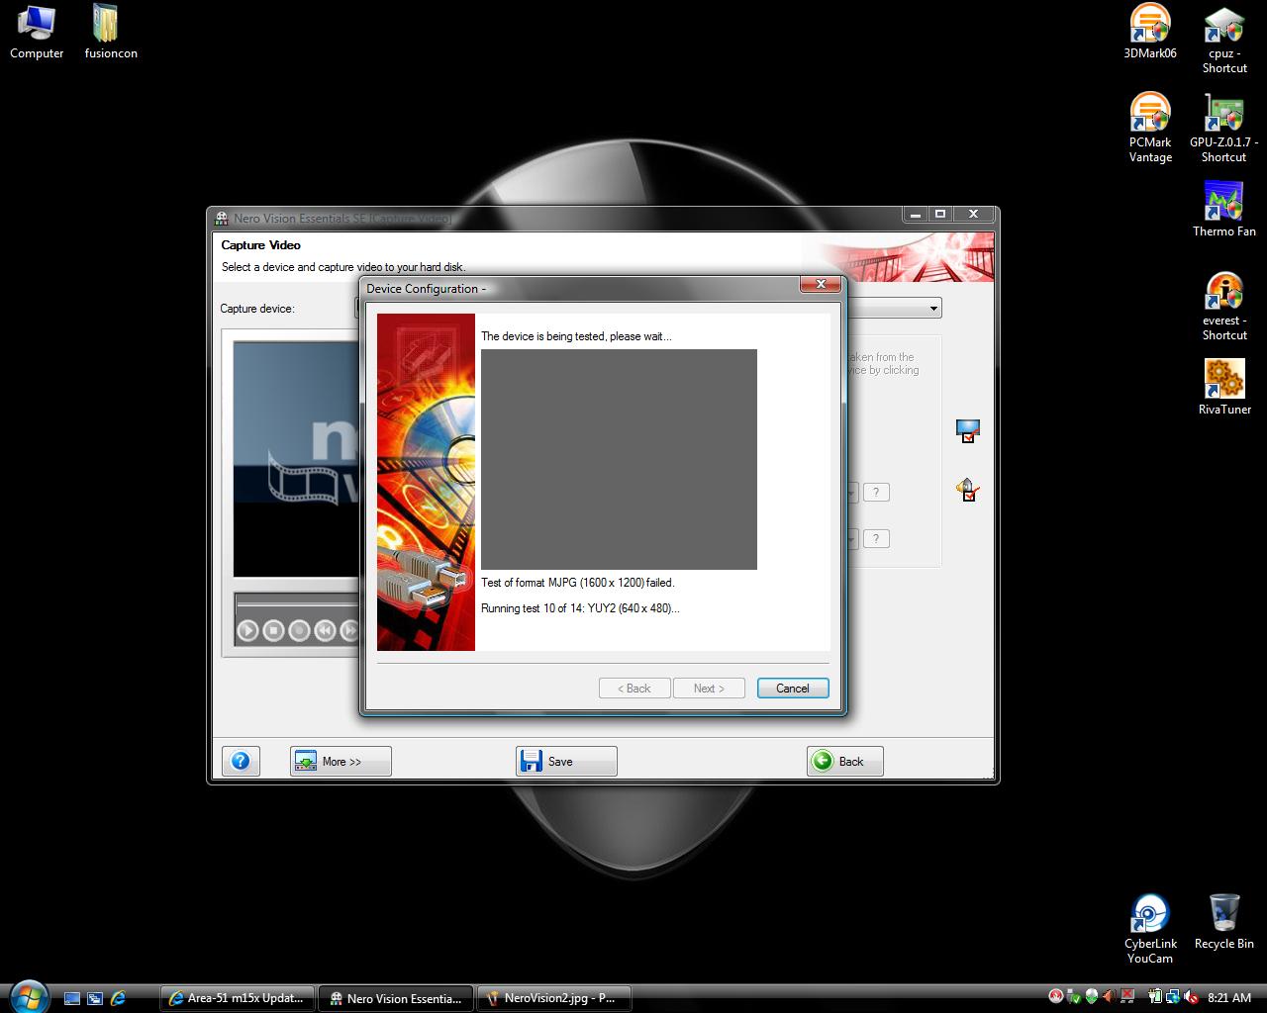
Task: Open the capture device dropdown arrow
Action: point(932,309)
